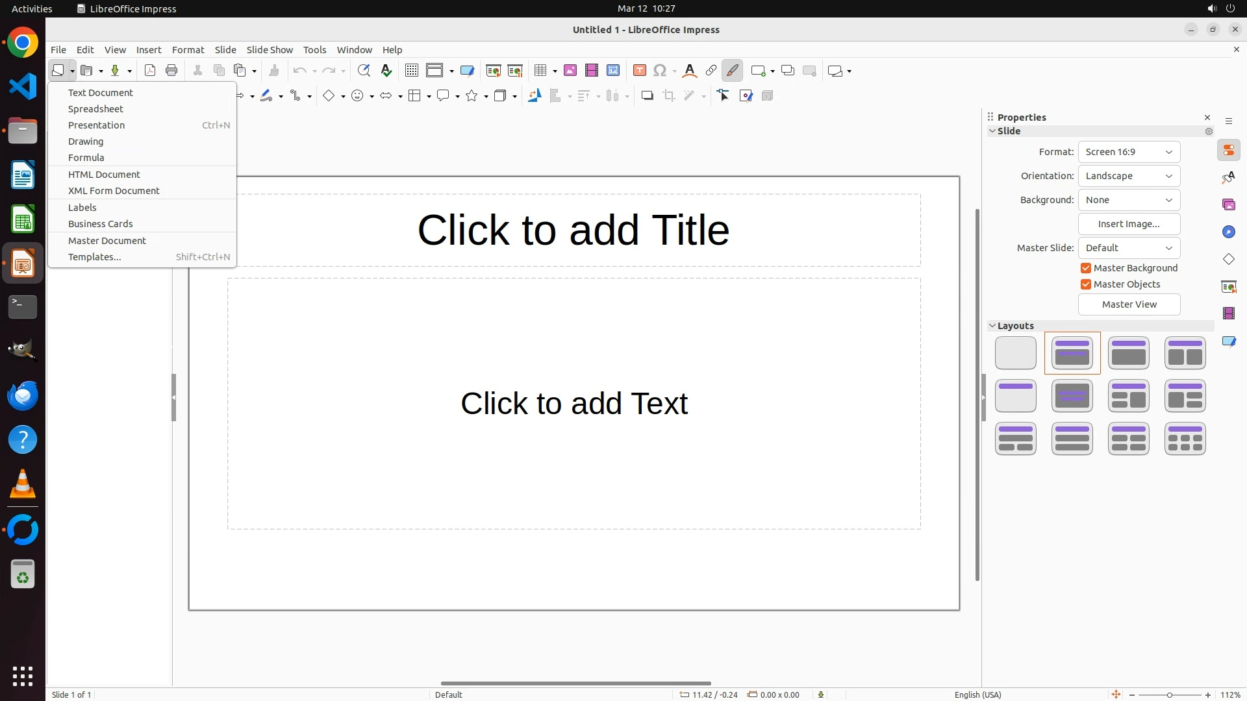Open the Navigator sidebar panel icon

point(1228,232)
